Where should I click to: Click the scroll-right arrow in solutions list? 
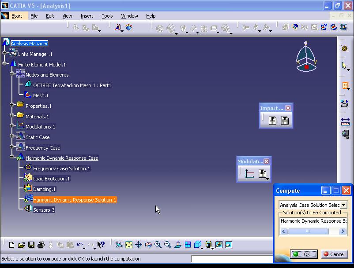(x=343, y=231)
